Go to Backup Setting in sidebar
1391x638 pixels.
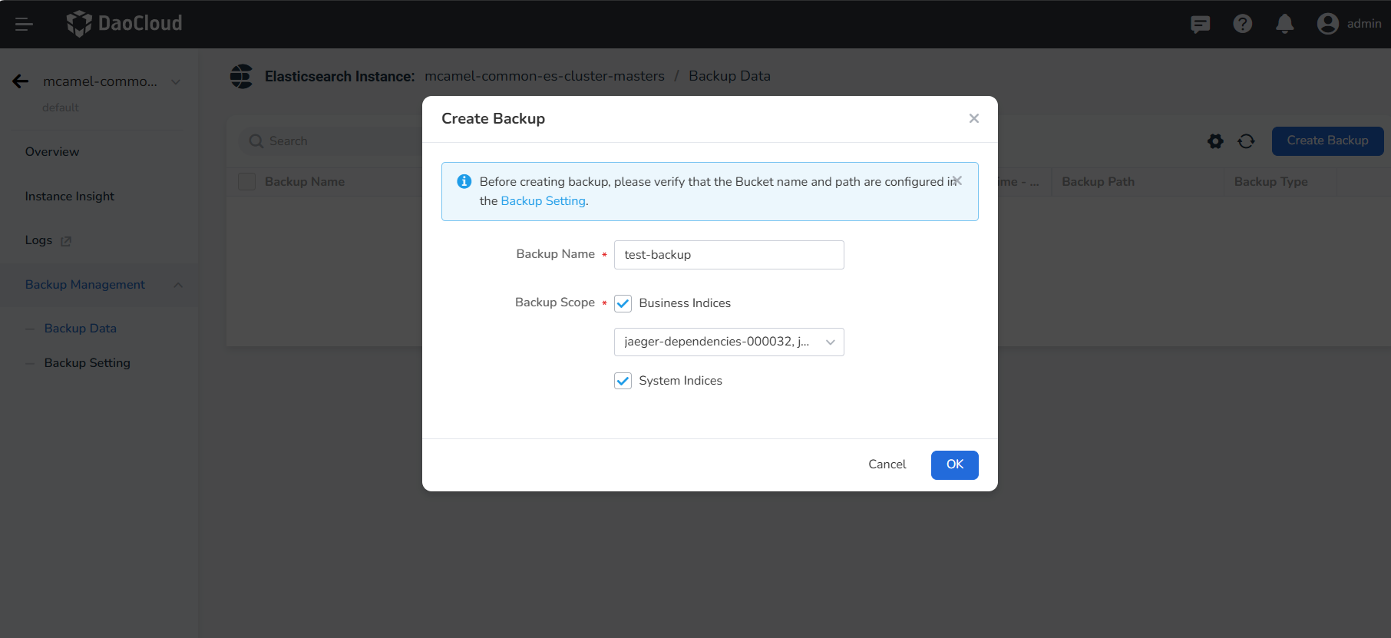(87, 363)
